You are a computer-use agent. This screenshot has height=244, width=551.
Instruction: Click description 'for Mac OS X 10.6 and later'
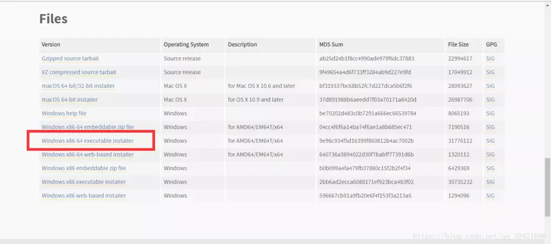click(x=261, y=86)
